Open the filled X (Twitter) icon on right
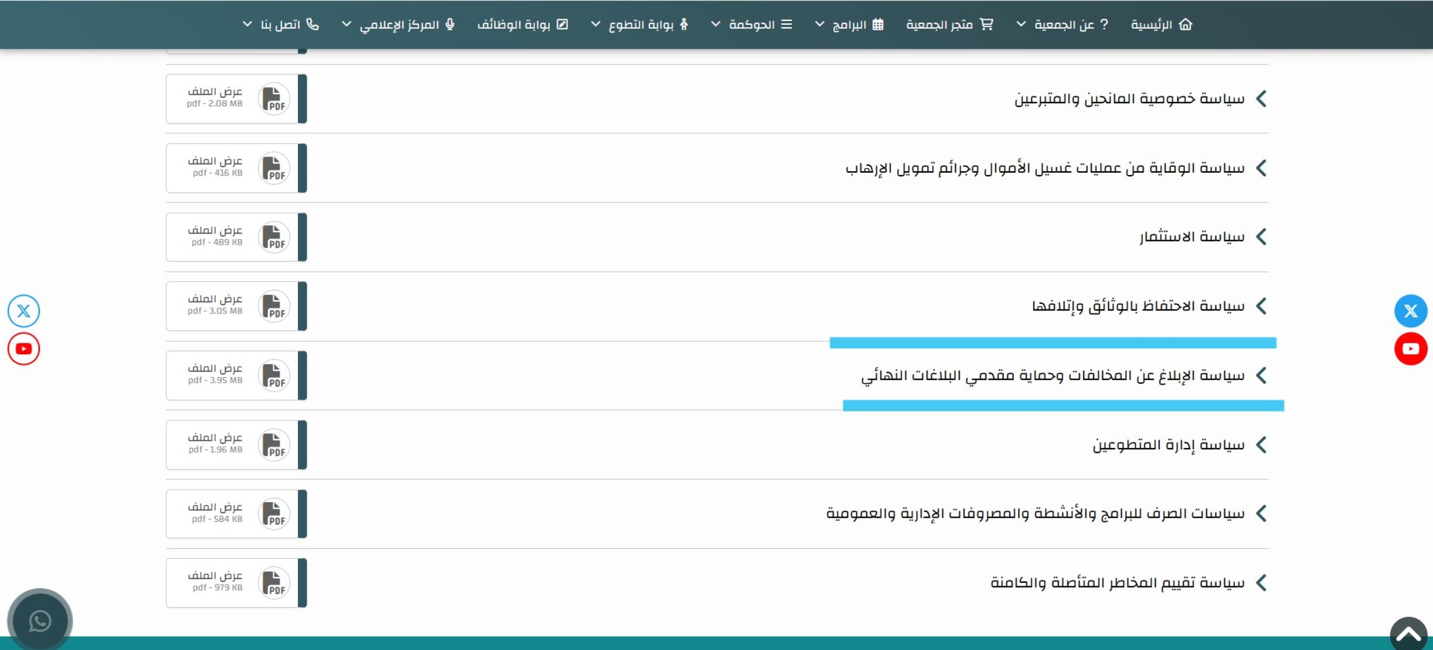Image resolution: width=1433 pixels, height=650 pixels. (1410, 311)
